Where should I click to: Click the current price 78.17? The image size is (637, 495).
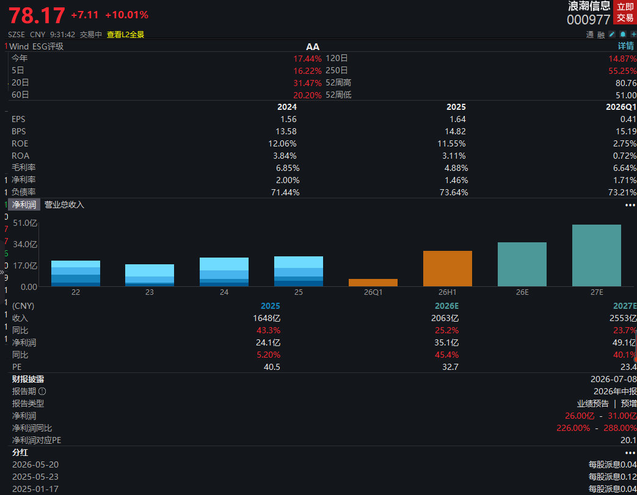point(37,16)
